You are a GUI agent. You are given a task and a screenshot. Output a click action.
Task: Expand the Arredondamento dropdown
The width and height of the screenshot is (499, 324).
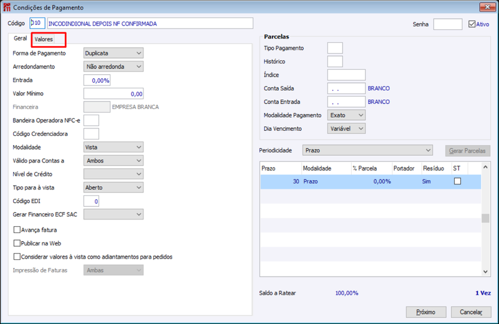114,67
